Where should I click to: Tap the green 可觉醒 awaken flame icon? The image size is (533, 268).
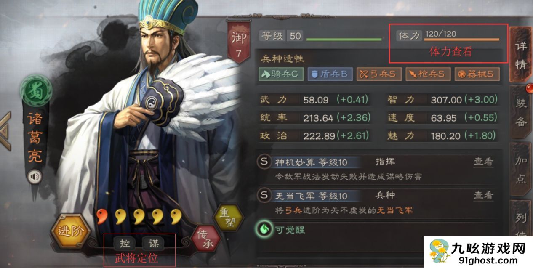[264, 229]
